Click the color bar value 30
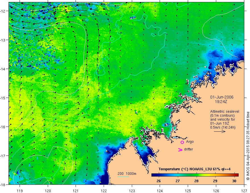The width and height of the screenshot is (250, 193). (234, 181)
